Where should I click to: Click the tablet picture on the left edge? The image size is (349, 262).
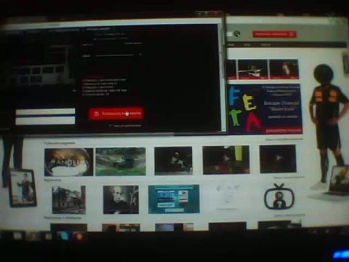click(x=23, y=188)
